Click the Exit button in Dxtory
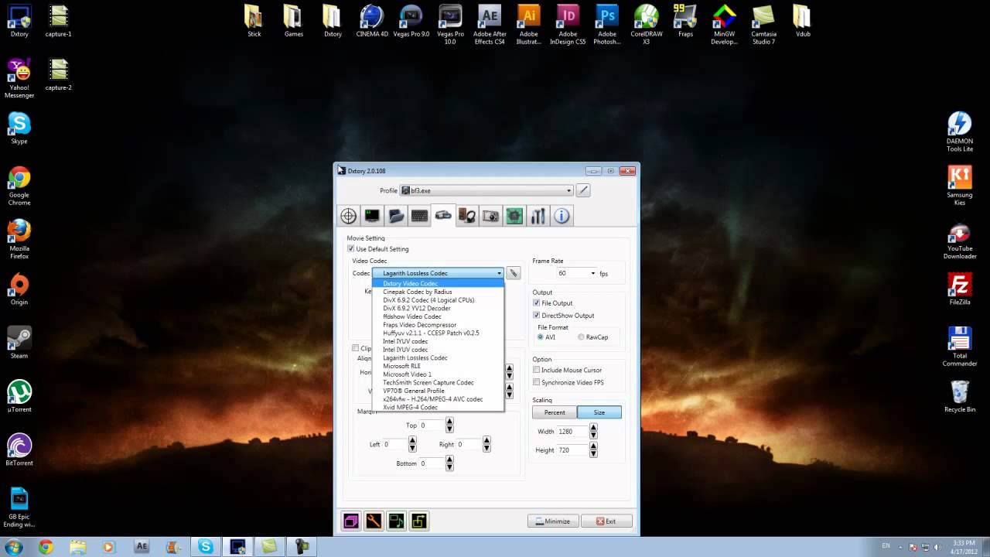This screenshot has width=990, height=557. pos(607,521)
